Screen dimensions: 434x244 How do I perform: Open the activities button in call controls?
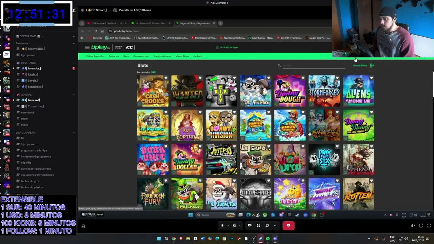tap(258, 226)
